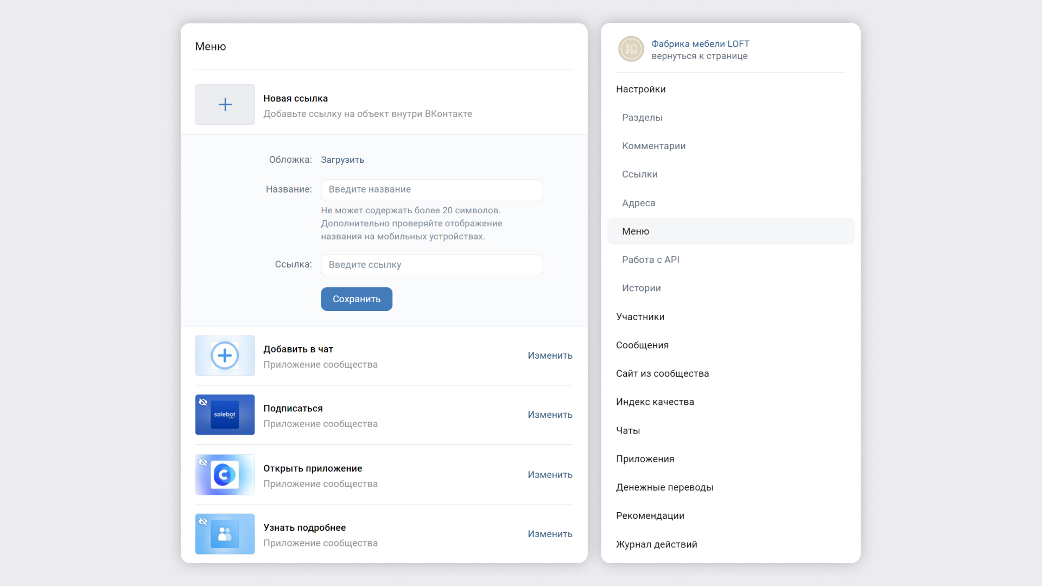This screenshot has width=1042, height=586.
Task: Click the Открыть приложение app thumbnail
Action: tap(225, 475)
